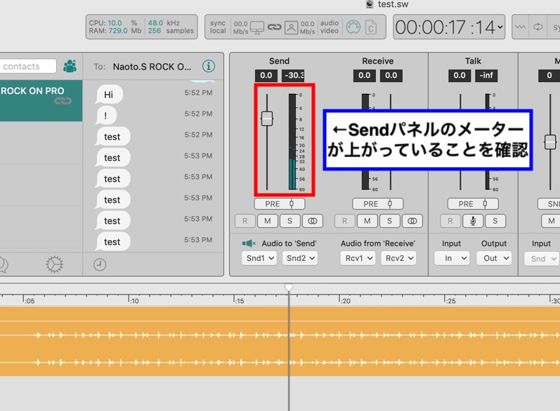Click the Send panel stereo link button

click(313, 221)
